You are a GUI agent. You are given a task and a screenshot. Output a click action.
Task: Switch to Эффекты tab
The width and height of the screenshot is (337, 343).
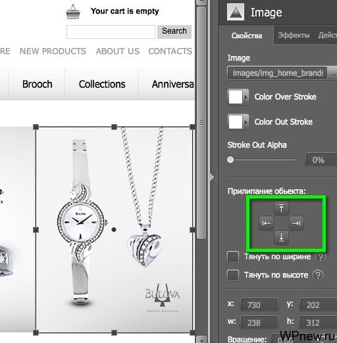294,35
